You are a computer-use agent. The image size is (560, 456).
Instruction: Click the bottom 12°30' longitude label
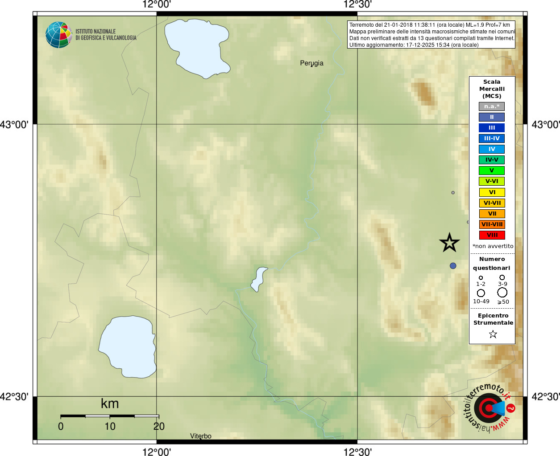click(357, 452)
